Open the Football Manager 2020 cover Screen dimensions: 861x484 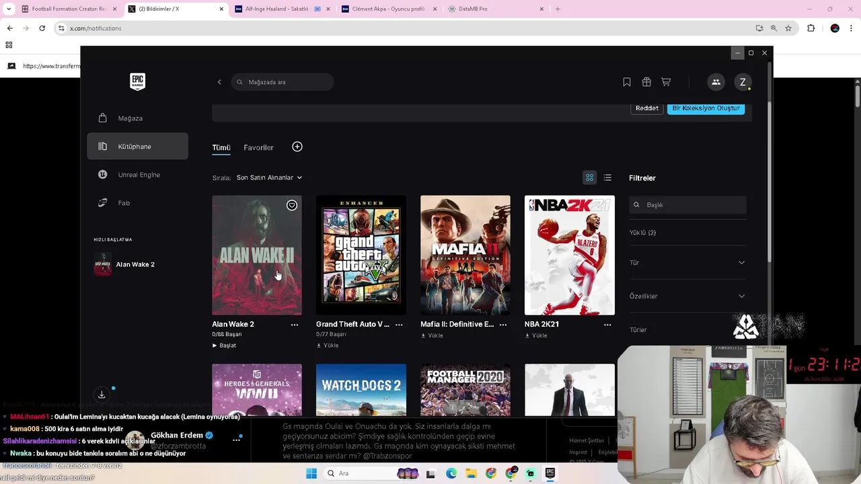pyautogui.click(x=465, y=390)
